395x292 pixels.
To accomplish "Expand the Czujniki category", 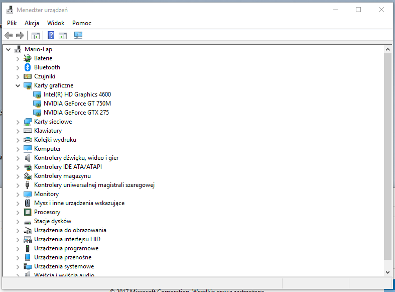I will point(18,77).
